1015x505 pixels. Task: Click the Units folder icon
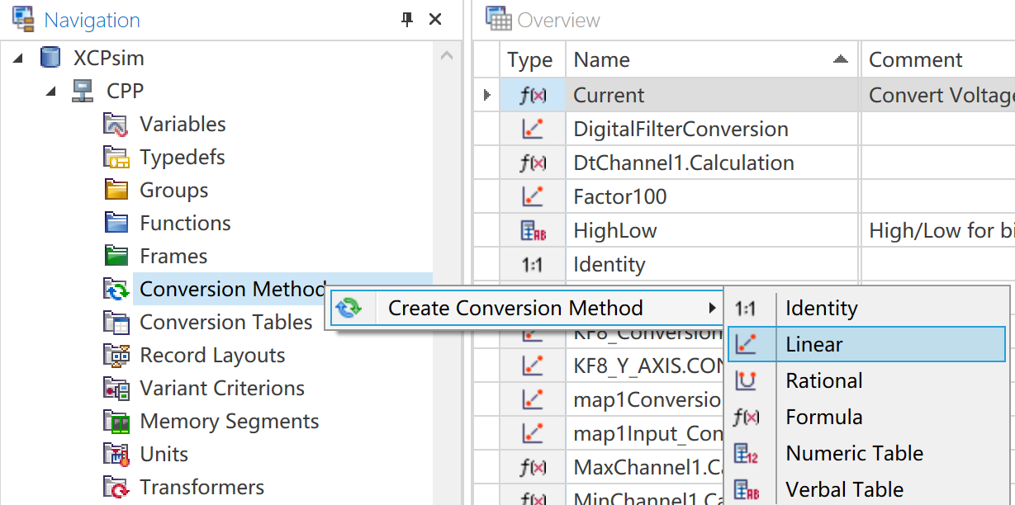116,455
